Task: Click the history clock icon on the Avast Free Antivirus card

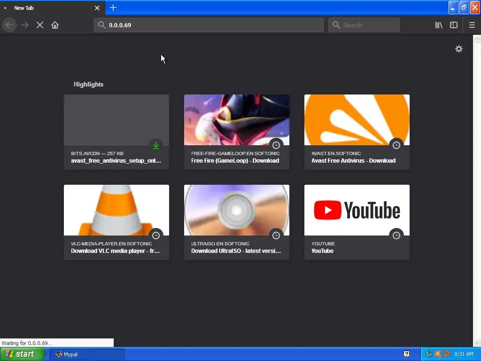Action: [x=396, y=145]
